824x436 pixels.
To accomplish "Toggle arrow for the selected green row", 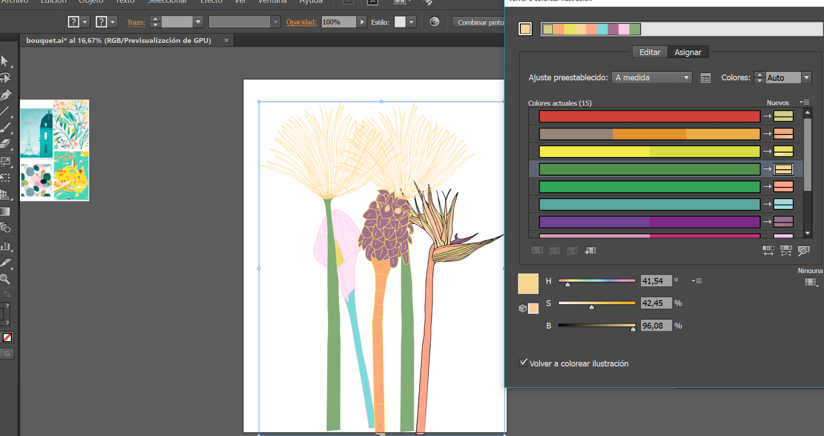I will coord(767,169).
